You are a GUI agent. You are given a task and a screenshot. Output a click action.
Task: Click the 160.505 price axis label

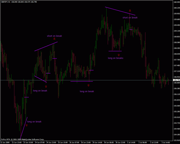coord(177,2)
